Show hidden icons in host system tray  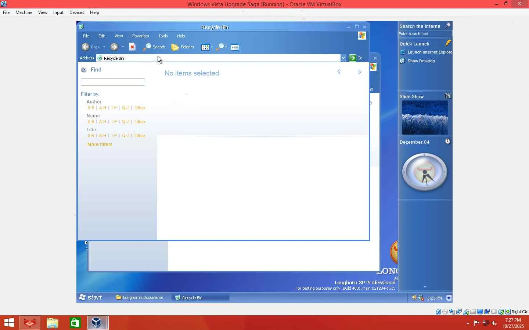pyautogui.click(x=468, y=323)
